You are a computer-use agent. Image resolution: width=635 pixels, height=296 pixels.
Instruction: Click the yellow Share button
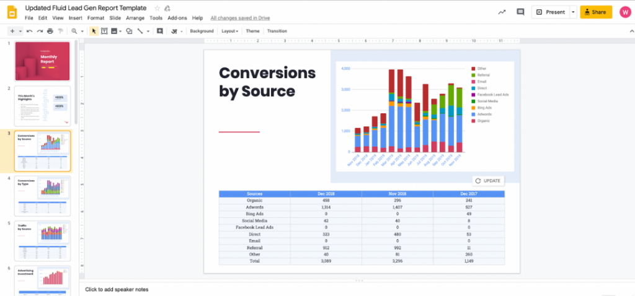[x=596, y=12]
